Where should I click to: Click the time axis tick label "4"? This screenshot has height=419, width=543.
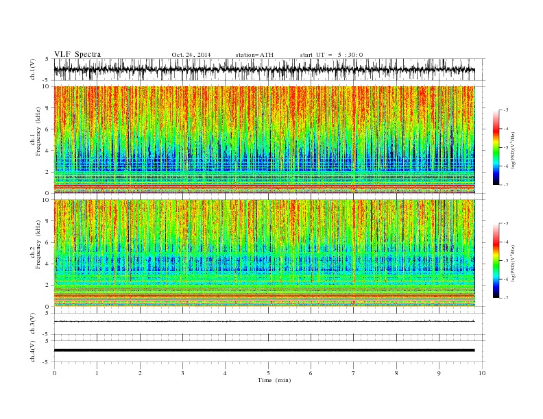click(x=226, y=373)
